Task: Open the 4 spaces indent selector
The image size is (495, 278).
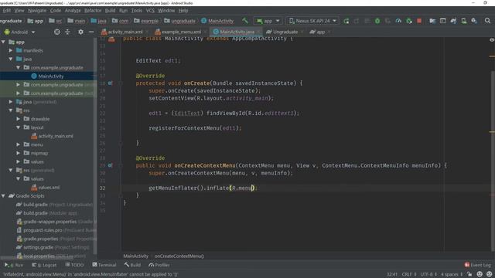Action: tap(452, 274)
